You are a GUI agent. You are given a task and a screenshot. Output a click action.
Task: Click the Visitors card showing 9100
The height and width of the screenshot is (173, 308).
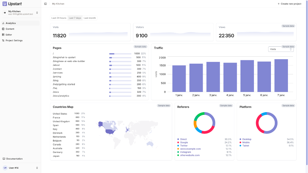click(173, 32)
